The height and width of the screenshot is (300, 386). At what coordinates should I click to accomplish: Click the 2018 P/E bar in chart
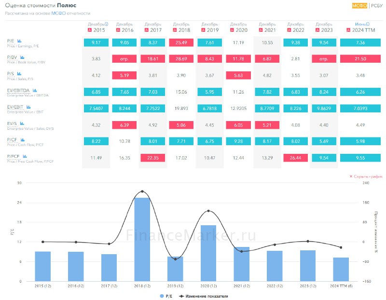[142, 239]
